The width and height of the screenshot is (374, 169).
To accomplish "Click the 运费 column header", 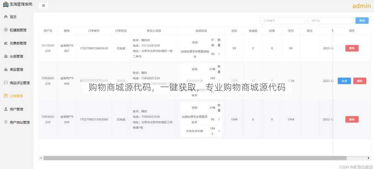I will [x=272, y=31].
